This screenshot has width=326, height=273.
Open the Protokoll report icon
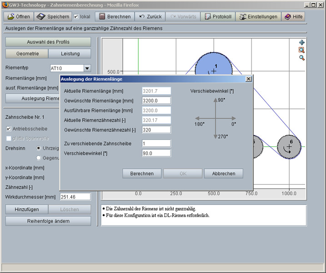[207, 17]
